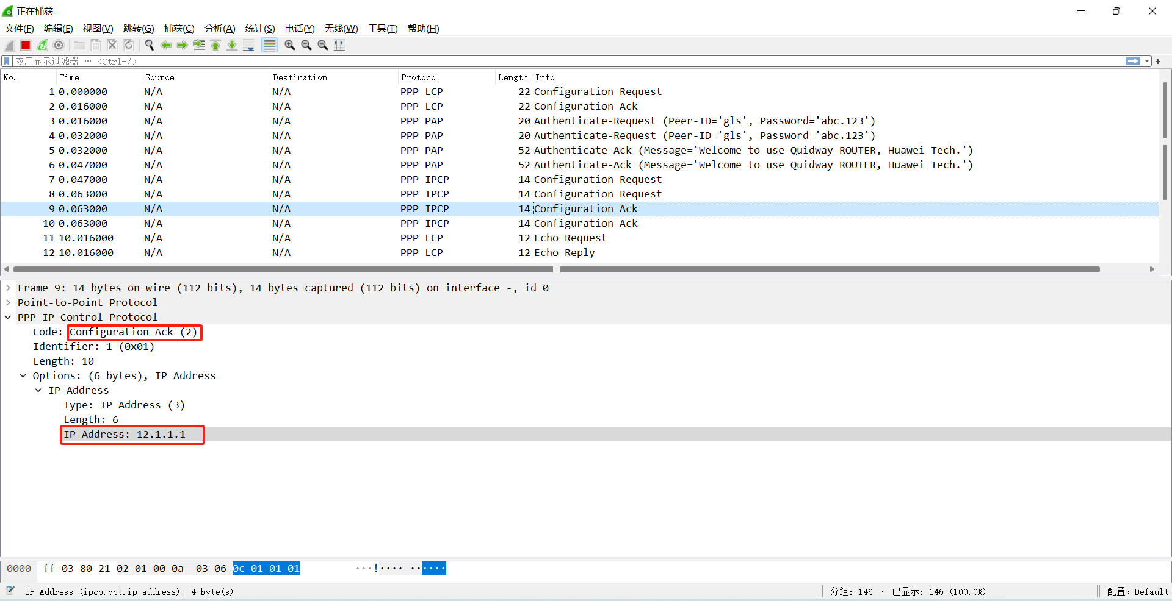
Task: Open capture options gear icon
Action: 59,45
